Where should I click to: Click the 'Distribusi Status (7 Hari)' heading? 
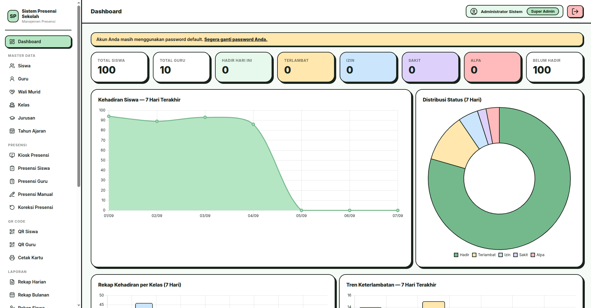pyautogui.click(x=452, y=100)
